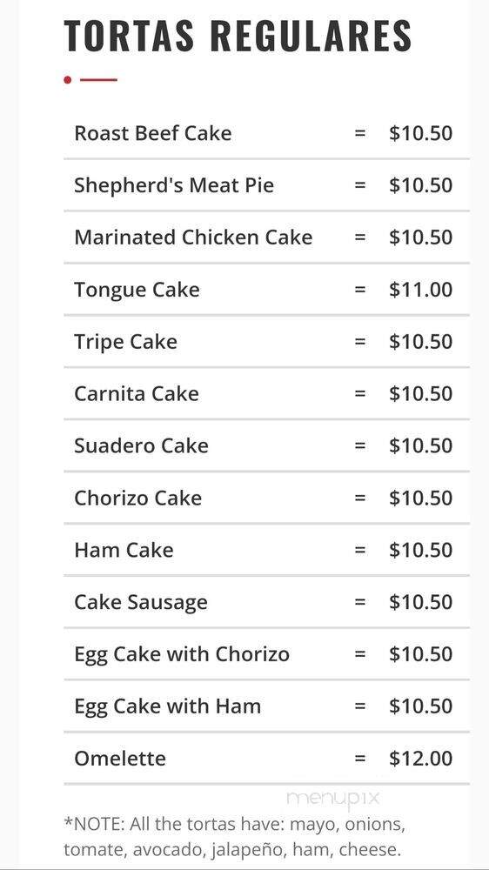Click the Omelette menu item
The height and width of the screenshot is (870, 489).
pos(266,759)
